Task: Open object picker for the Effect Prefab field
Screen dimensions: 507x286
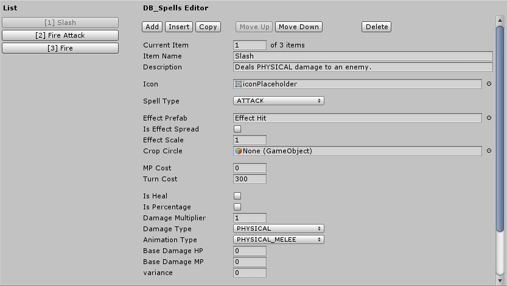Action: click(x=489, y=118)
